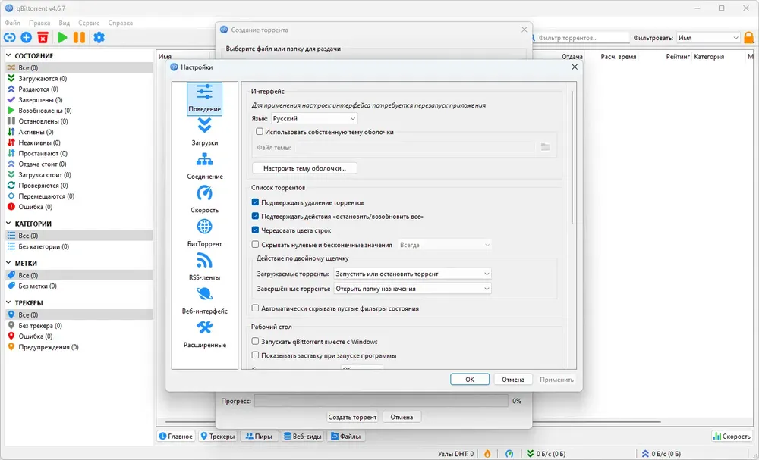759x460 pixels.
Task: Click the Настроить тему оболочки button
Action: pos(304,168)
